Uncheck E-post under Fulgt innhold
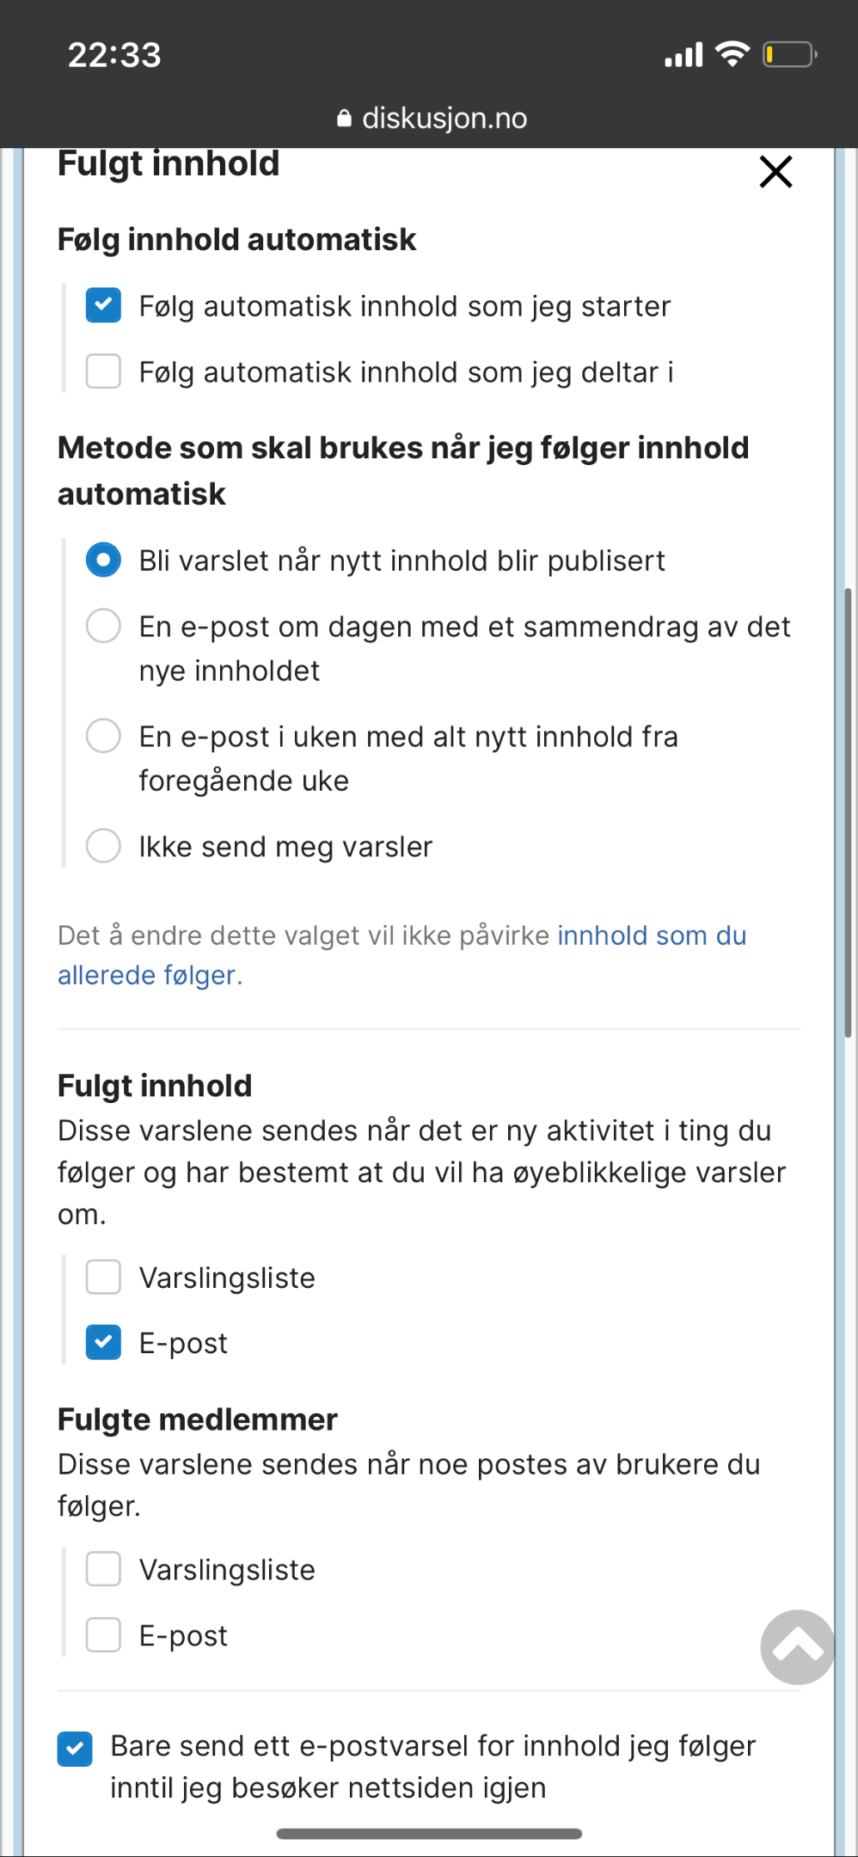858x1857 pixels. click(103, 1342)
